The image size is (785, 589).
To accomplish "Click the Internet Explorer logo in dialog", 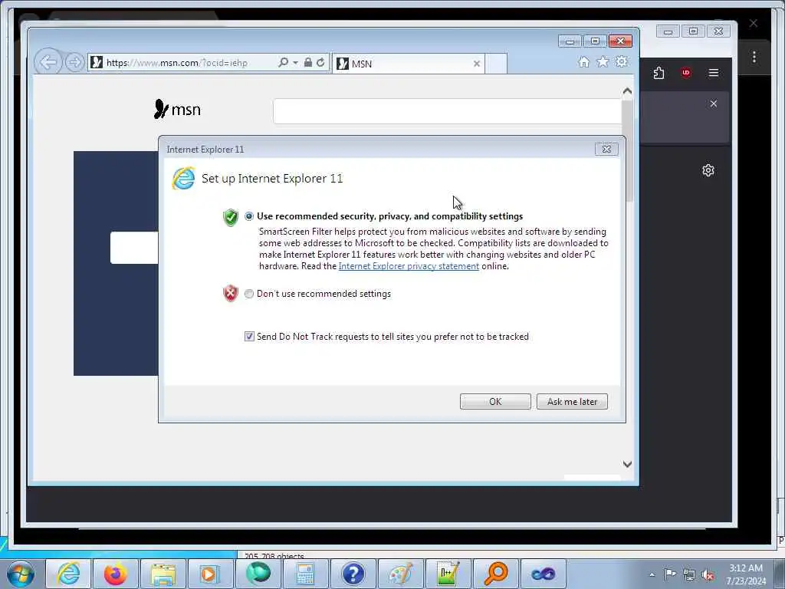I will tap(183, 178).
